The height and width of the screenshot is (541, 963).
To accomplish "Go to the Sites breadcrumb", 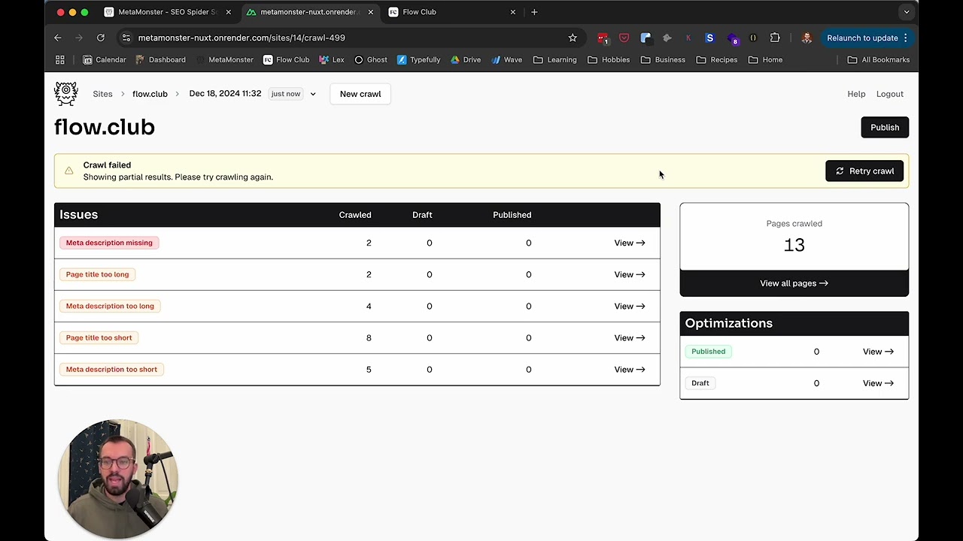I will 102,94.
